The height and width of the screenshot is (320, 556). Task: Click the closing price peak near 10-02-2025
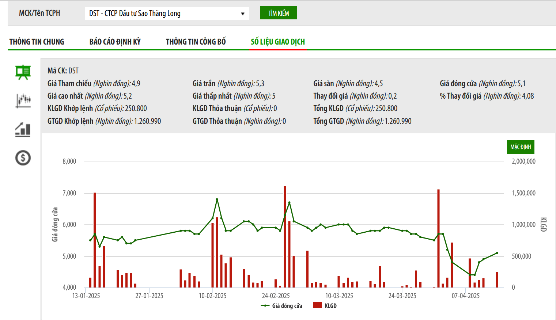217,199
